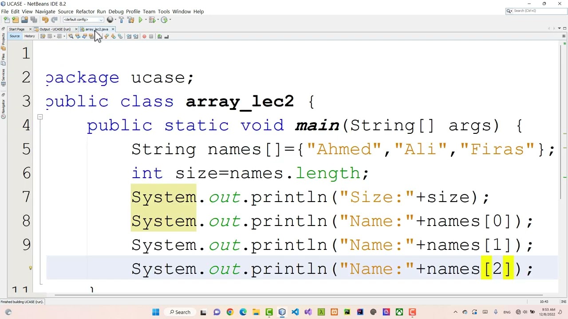This screenshot has width=568, height=319.
Task: Click the taskbar Search box
Action: [180, 312]
